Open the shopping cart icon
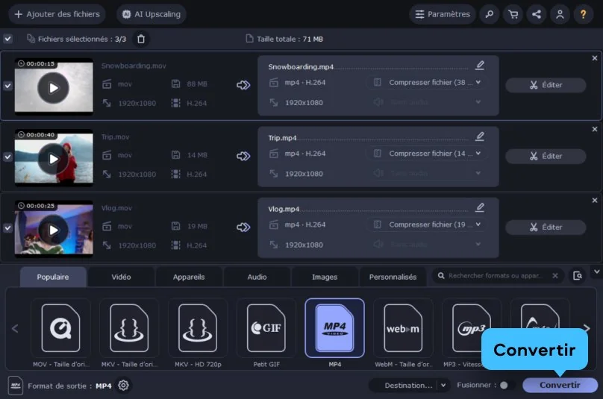The height and width of the screenshot is (399, 603). click(512, 14)
